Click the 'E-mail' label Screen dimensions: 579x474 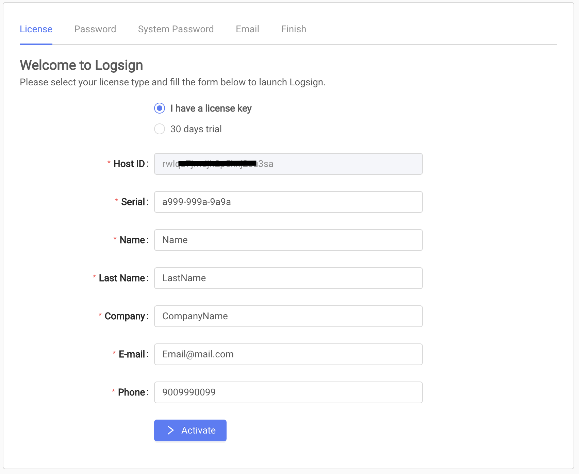click(x=132, y=354)
